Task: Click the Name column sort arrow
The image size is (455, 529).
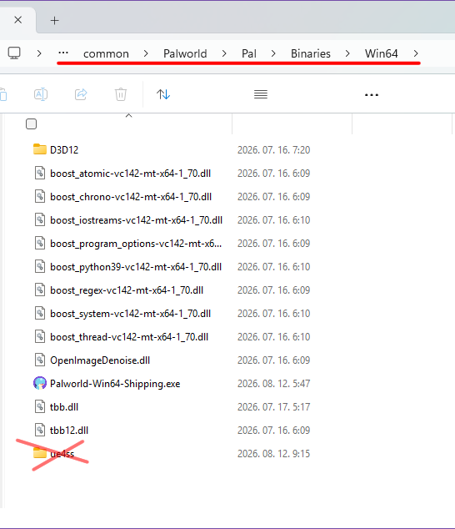Action: tap(128, 116)
